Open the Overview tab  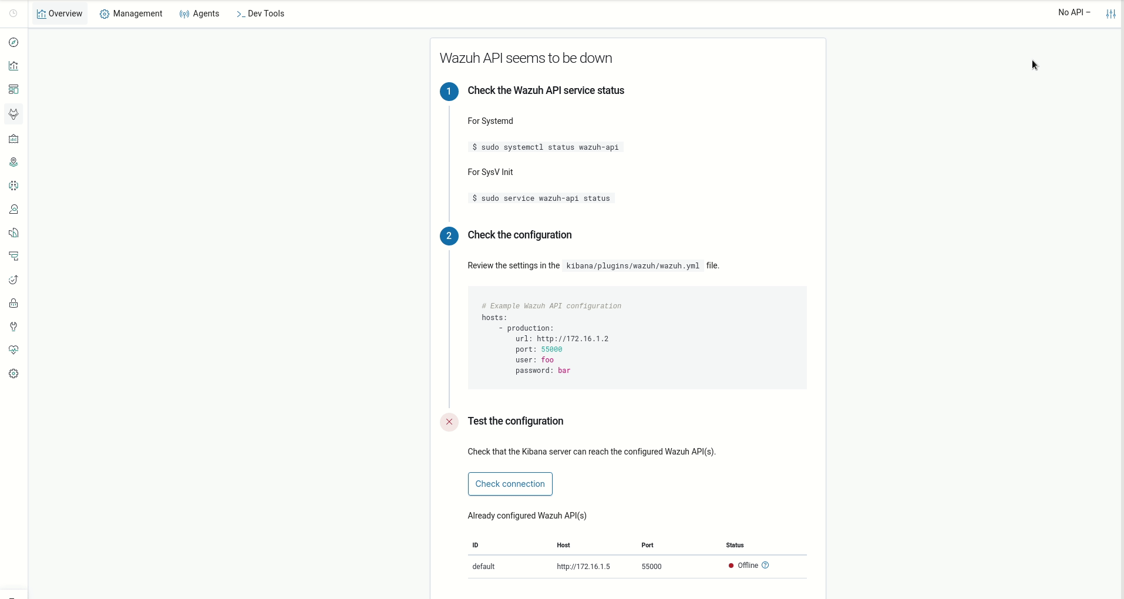tap(59, 14)
